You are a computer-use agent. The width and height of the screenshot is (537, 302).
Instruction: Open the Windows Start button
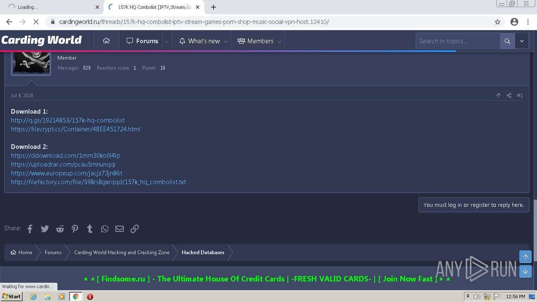(x=12, y=297)
